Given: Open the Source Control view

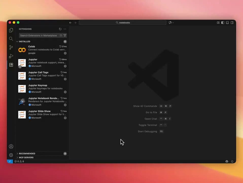Looking at the screenshot, I should pyautogui.click(x=11, y=47).
